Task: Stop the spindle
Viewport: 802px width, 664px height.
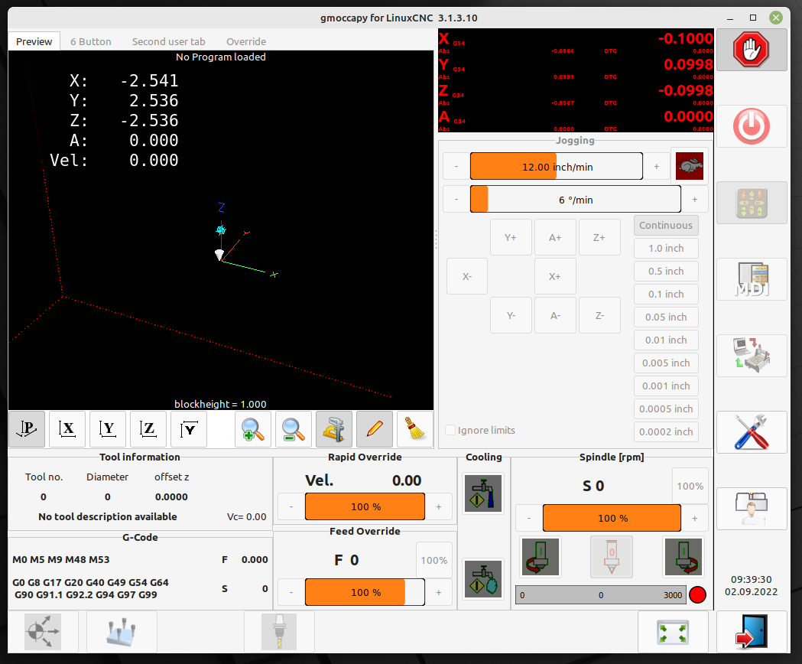Action: [611, 556]
